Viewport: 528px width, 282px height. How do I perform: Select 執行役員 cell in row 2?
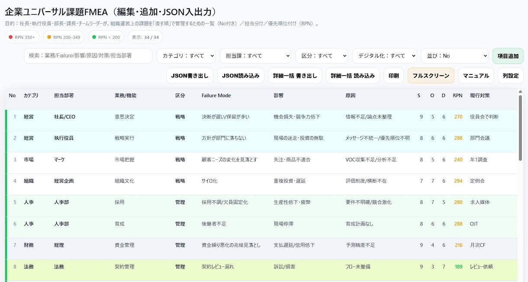pyautogui.click(x=64, y=138)
